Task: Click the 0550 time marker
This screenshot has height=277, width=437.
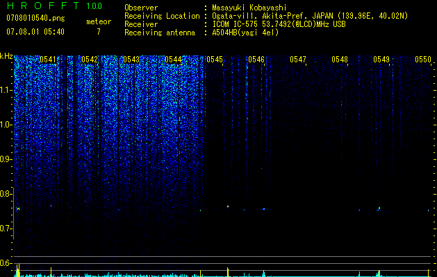Action: point(423,60)
